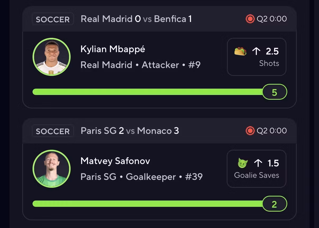Open the Real Madrid vs Benfica match header

tap(136, 19)
